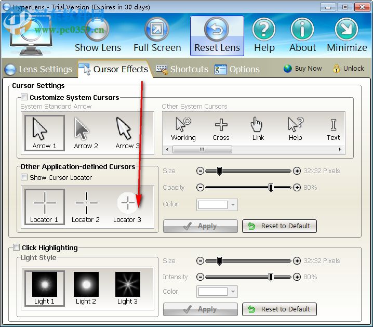Click the highlight Size slider handle
This screenshot has width=373, height=327.
coord(219,261)
